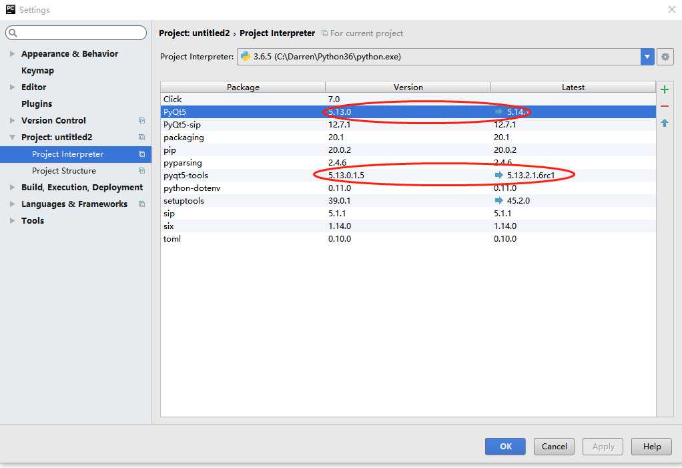Select the setuptools package row
The image size is (682, 468).
click(408, 200)
